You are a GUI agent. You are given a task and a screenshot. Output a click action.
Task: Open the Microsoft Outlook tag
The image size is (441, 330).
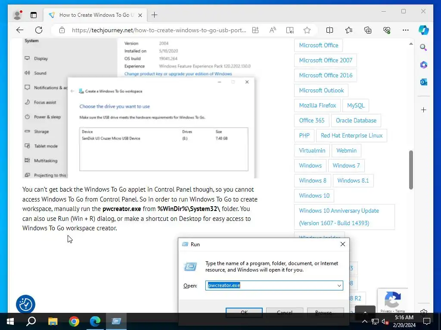pos(321,90)
